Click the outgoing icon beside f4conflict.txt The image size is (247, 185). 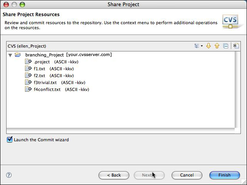28,89
